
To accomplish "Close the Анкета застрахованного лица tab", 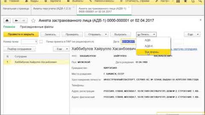I will pos(129,7).
